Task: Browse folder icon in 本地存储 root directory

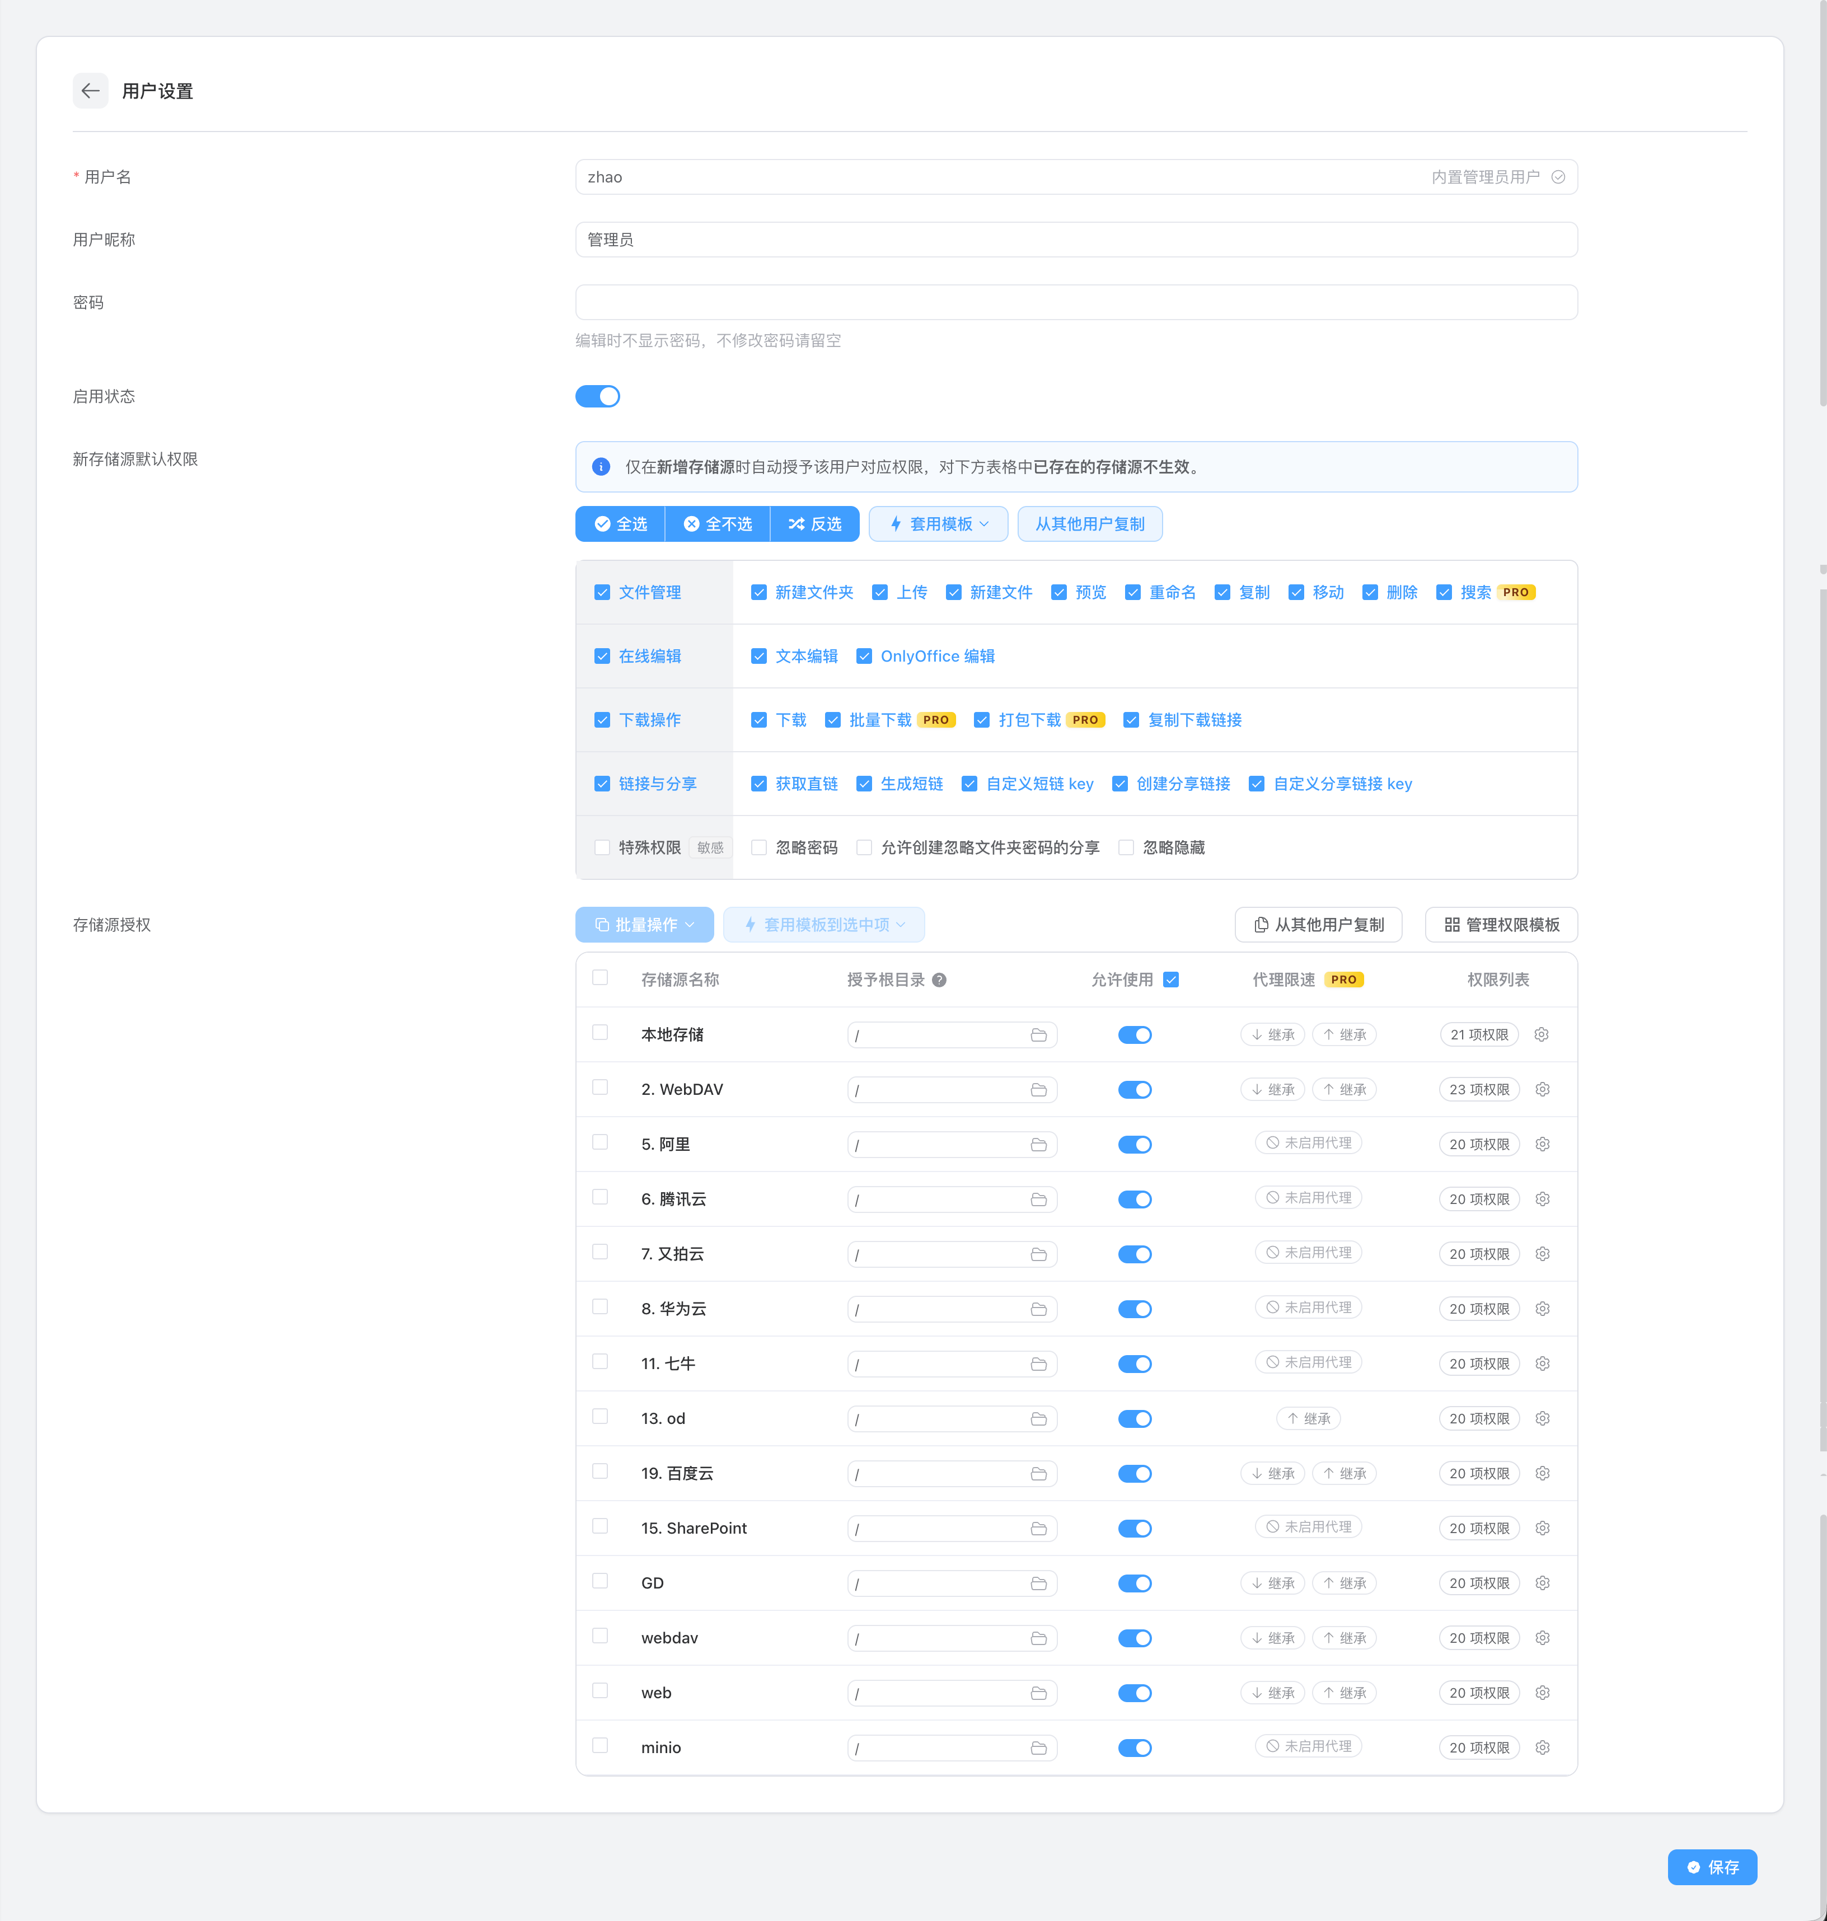Action: click(x=1038, y=1035)
